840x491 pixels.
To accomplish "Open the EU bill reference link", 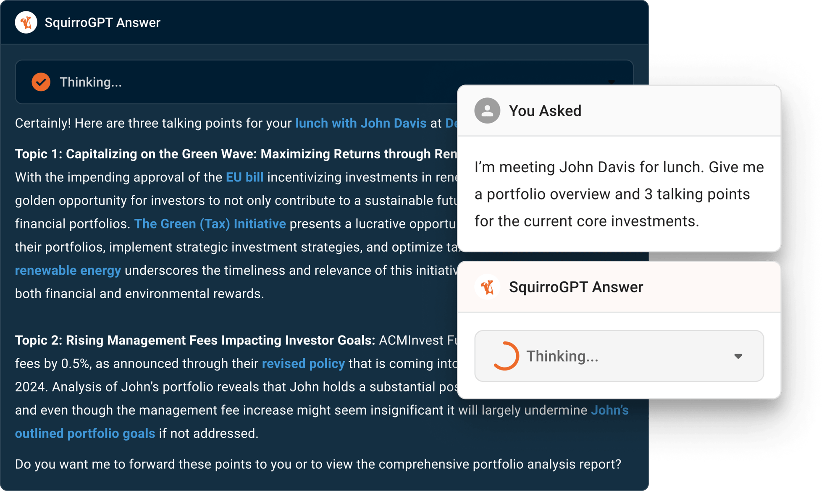I will pyautogui.click(x=244, y=177).
